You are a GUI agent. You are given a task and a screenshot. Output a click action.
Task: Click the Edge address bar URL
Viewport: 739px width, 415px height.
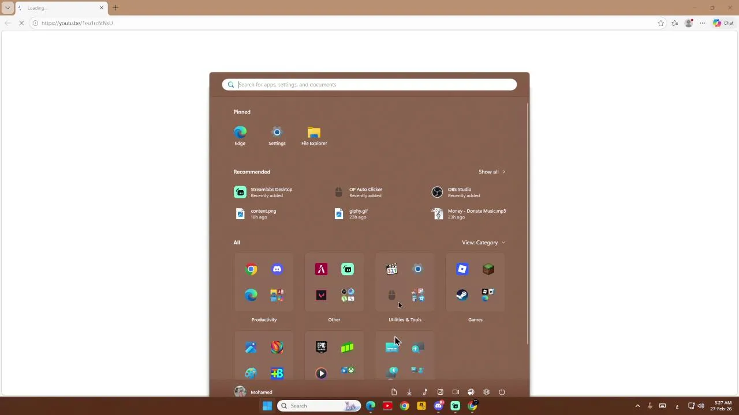tap(77, 23)
